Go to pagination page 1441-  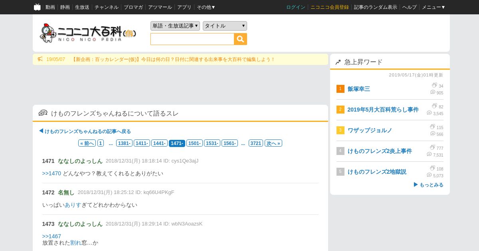click(x=159, y=143)
